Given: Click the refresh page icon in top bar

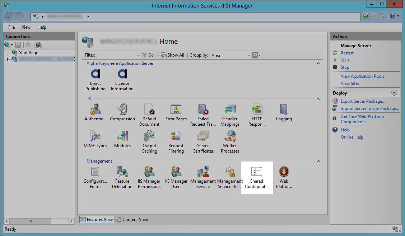Looking at the screenshot, I should click(x=366, y=16).
